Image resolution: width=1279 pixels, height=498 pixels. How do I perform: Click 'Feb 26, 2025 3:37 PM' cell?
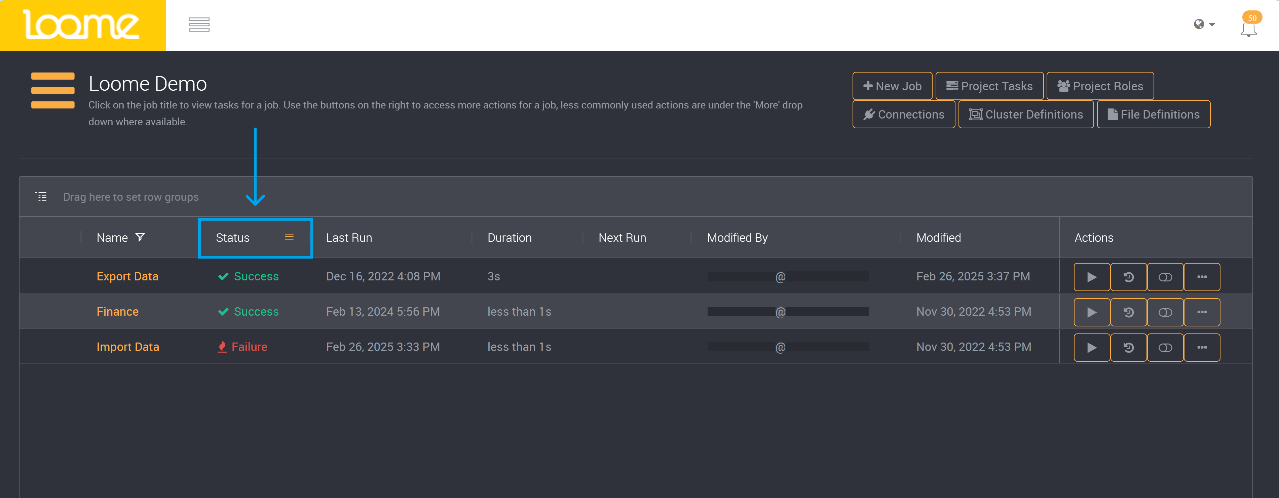(x=973, y=276)
